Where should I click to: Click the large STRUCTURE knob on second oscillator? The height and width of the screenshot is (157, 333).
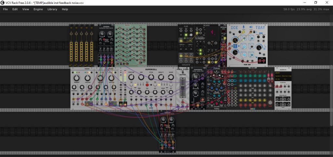click(112, 78)
